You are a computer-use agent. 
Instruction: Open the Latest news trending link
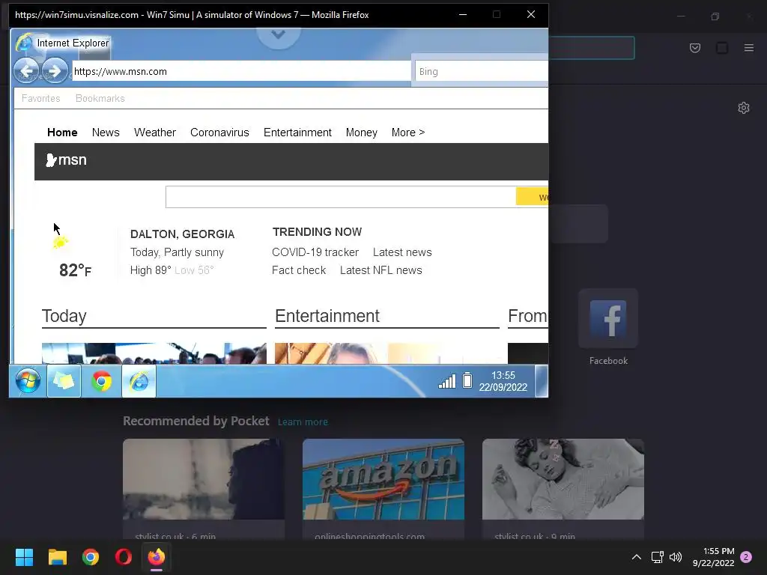click(402, 252)
